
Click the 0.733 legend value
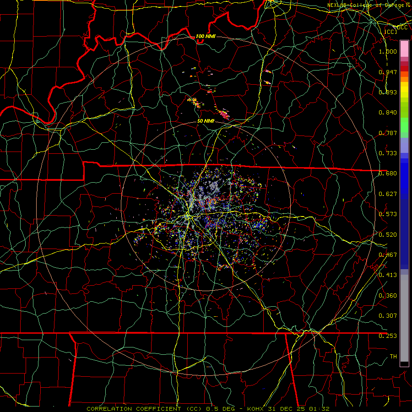(x=388, y=153)
